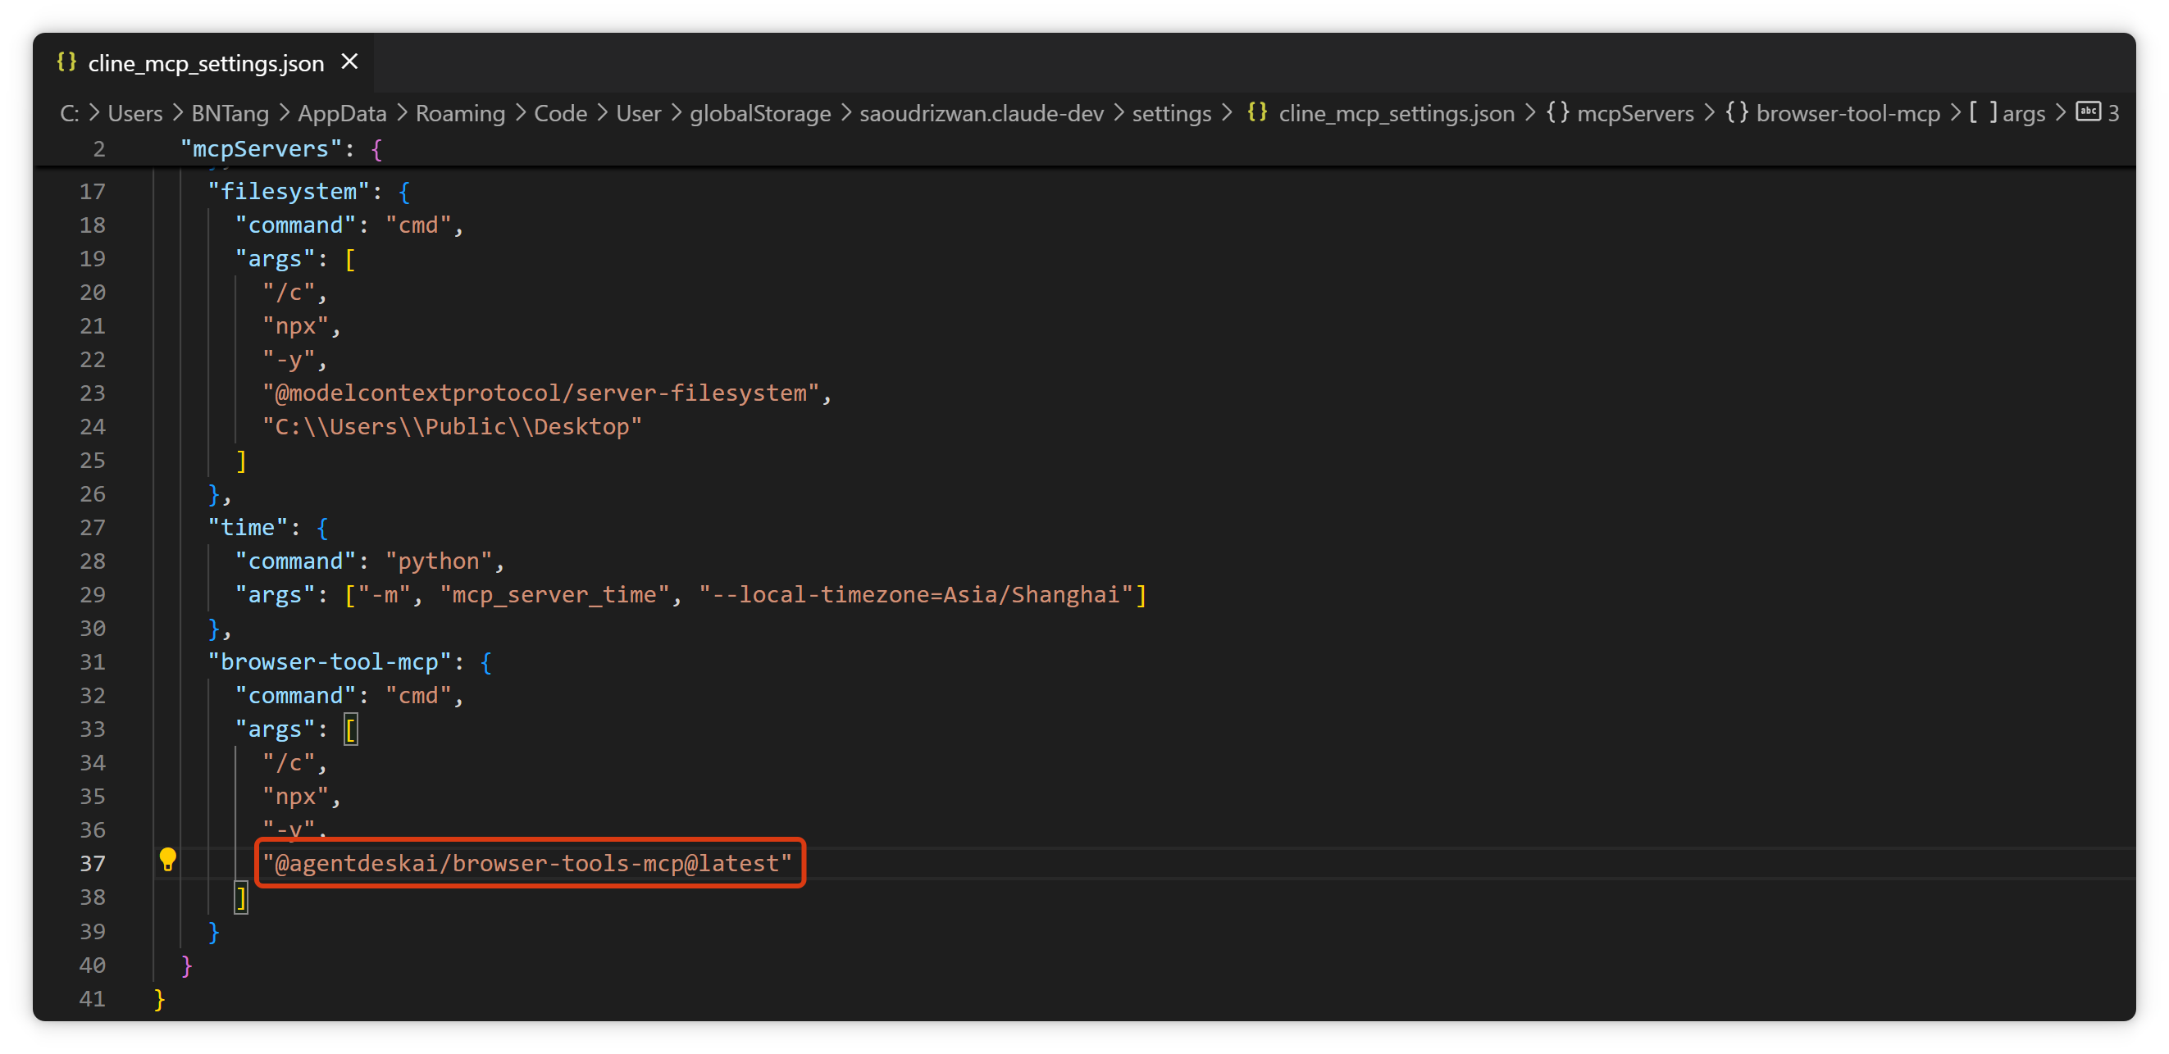
Task: Open the Users breadcrumb folder
Action: pos(134,114)
